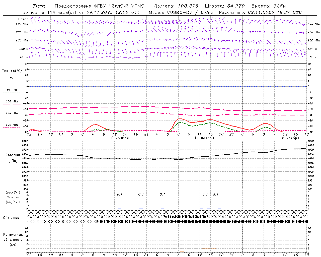Click the 'Td 2м' dew point legend entry

(x=12, y=90)
